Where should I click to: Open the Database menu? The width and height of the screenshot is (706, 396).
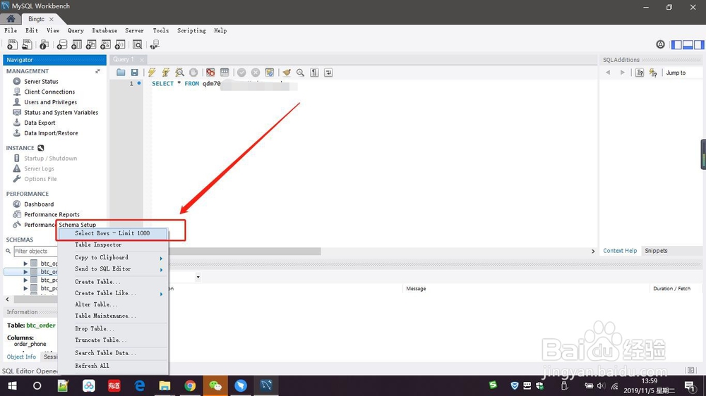pos(104,30)
